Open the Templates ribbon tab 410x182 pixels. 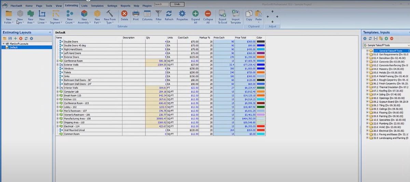tap(97, 6)
